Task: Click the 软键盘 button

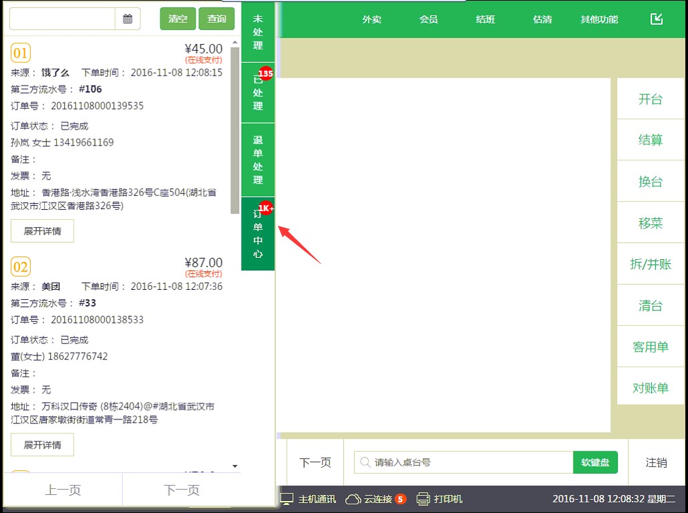Action: coord(595,462)
